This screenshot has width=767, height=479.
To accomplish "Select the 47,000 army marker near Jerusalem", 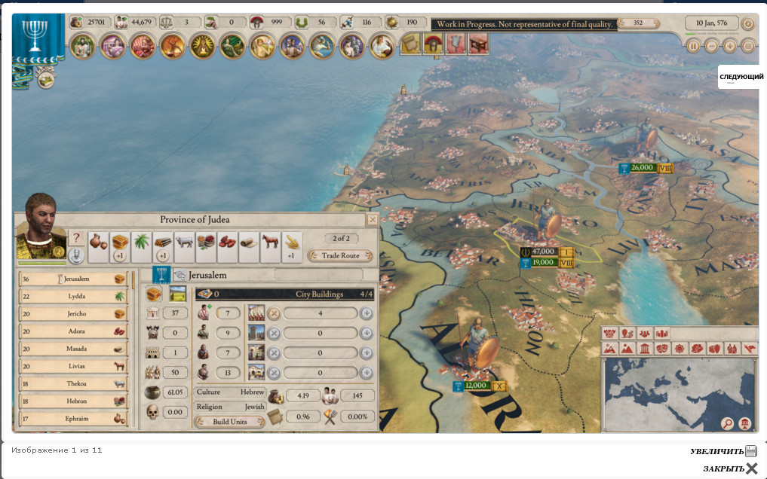I will point(546,252).
